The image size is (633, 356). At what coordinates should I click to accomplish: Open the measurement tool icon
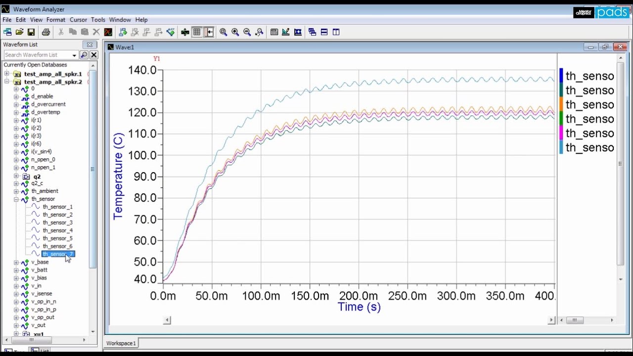(286, 32)
